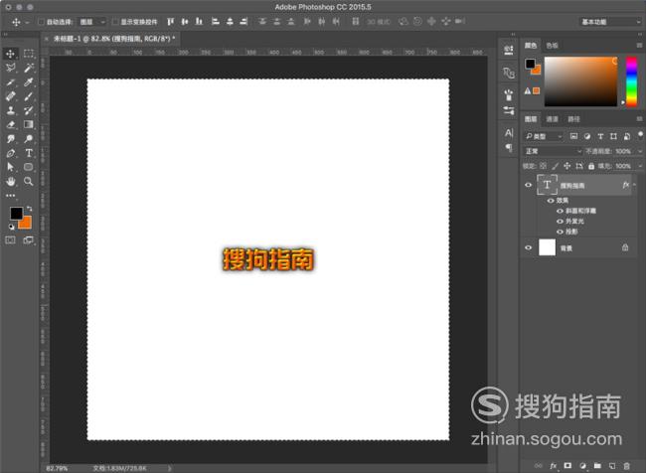Open the Edit Toolbar three-dots menu
The width and height of the screenshot is (646, 473).
pos(11,196)
